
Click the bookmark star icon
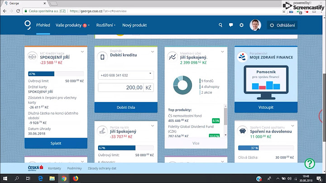click(x=284, y=11)
